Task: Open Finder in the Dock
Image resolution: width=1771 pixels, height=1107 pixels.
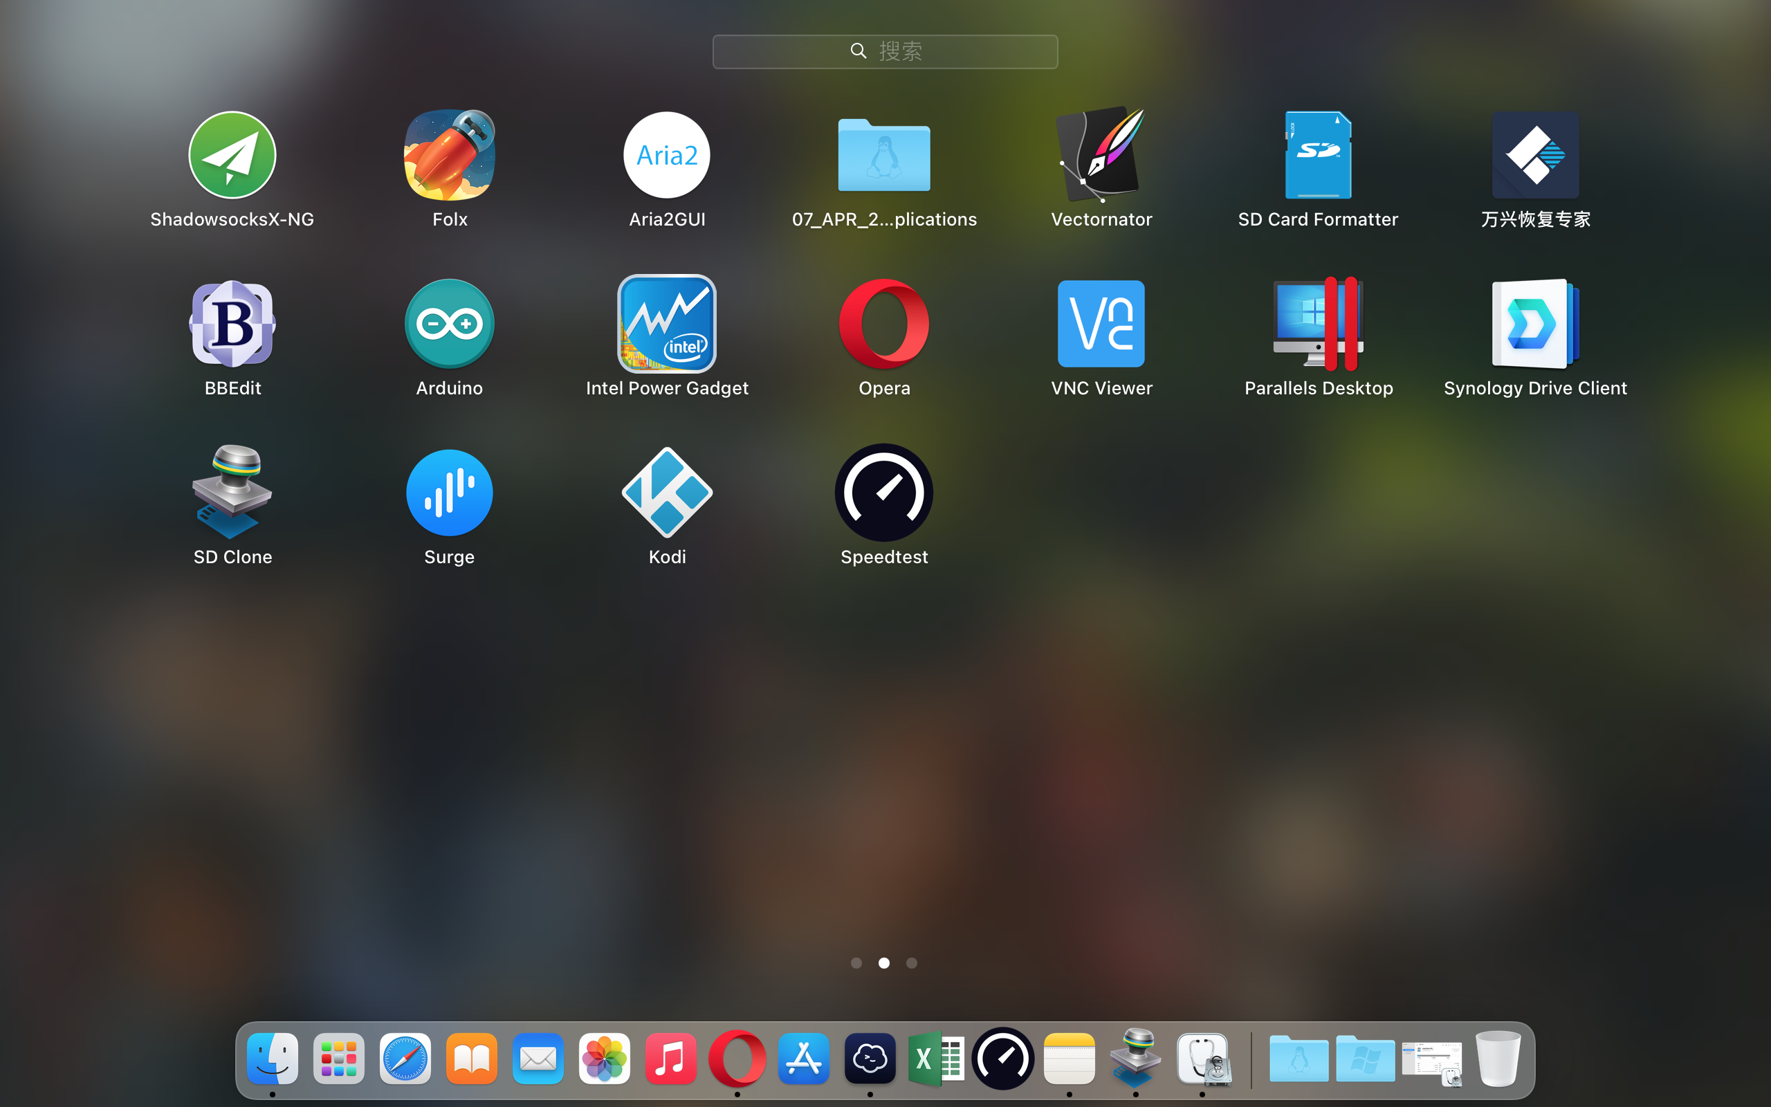Action: point(273,1059)
